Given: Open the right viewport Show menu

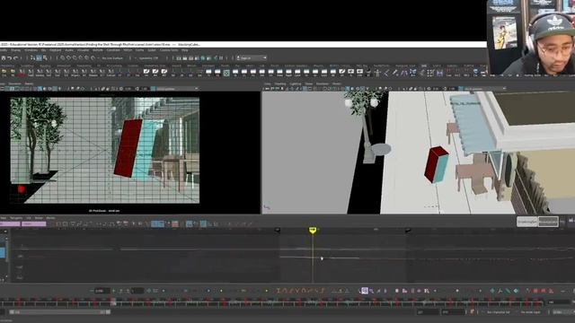Looking at the screenshot, I should pyautogui.click(x=309, y=83).
